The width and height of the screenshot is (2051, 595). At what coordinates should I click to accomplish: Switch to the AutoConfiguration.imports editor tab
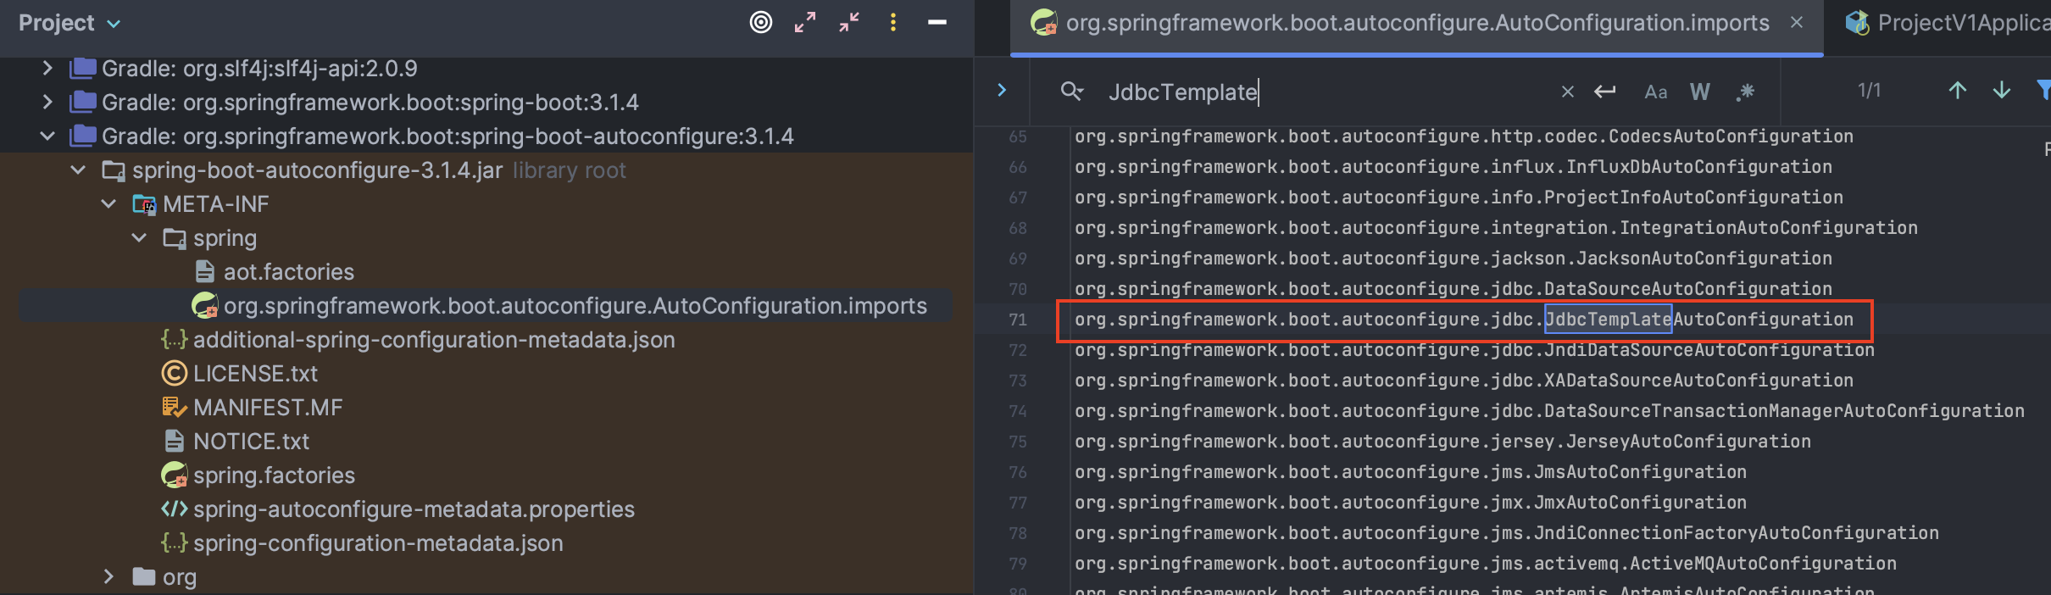1417,23
